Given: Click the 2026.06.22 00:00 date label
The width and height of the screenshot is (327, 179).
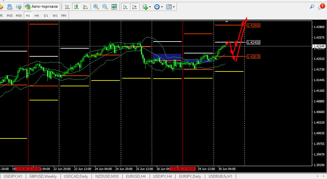Looking at the screenshot, I should coord(28,169).
